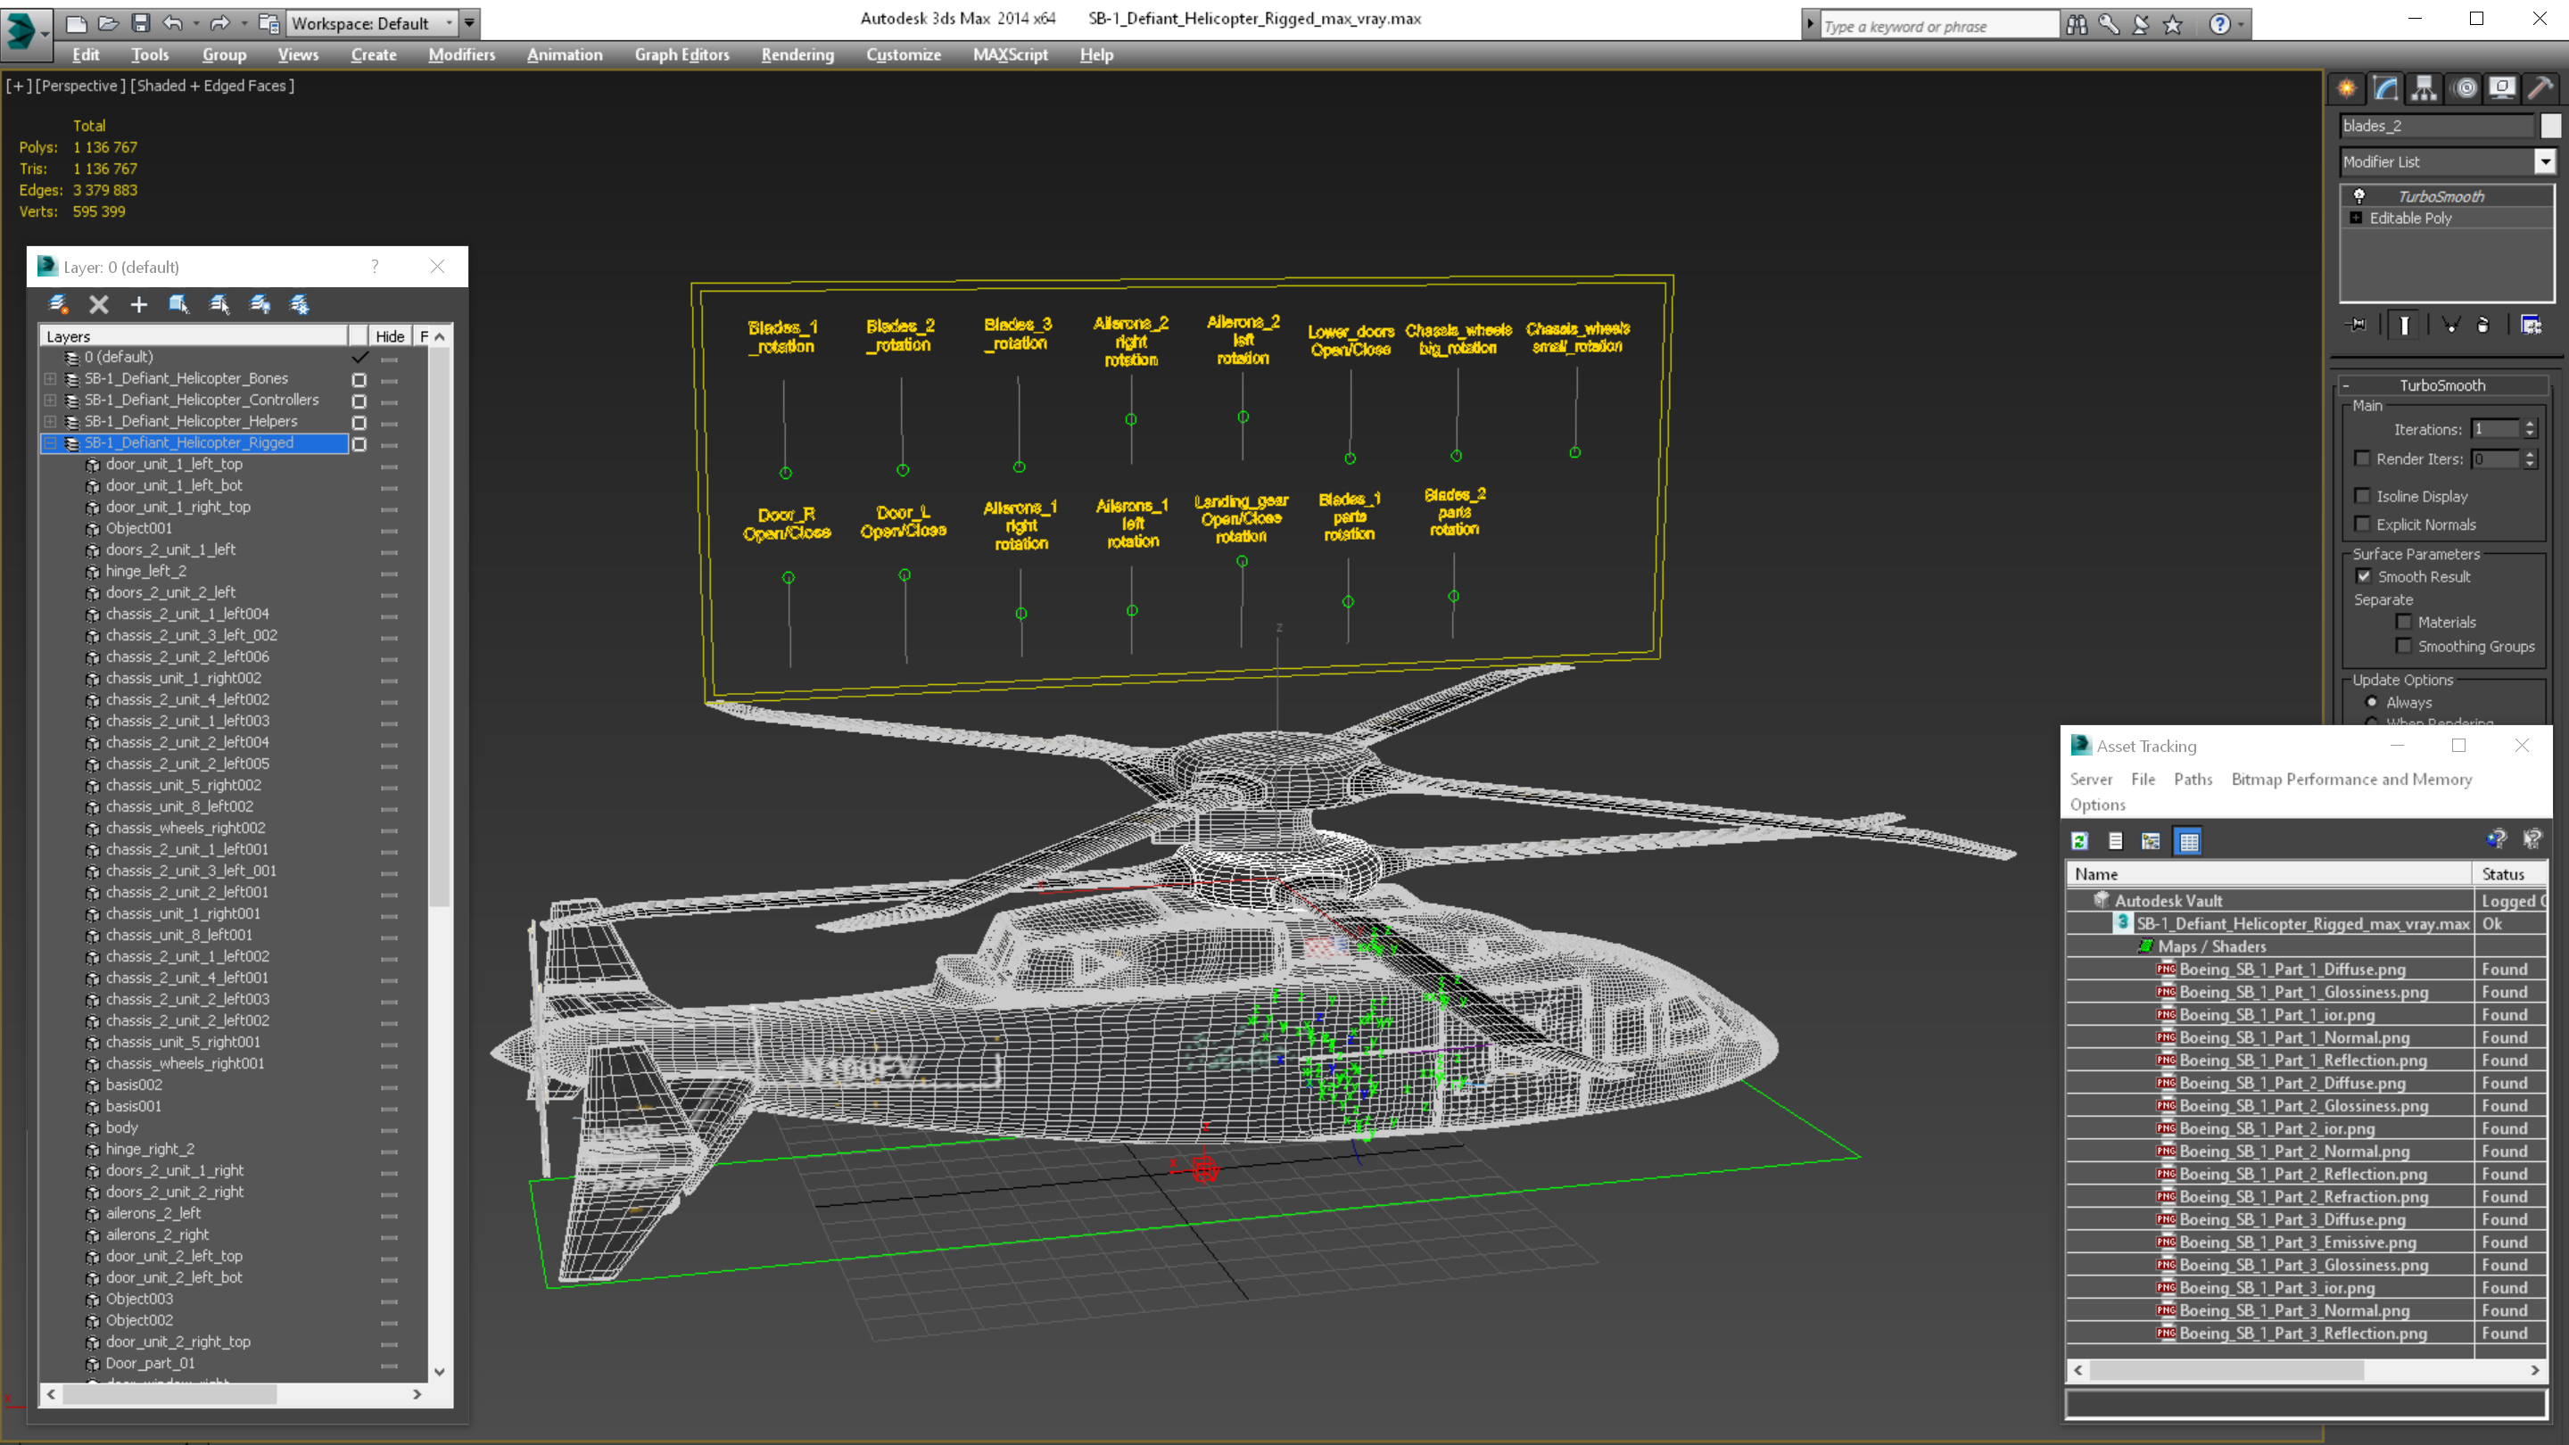Remove modifier from stack trash icon
The width and height of the screenshot is (2569, 1445).
2484,325
